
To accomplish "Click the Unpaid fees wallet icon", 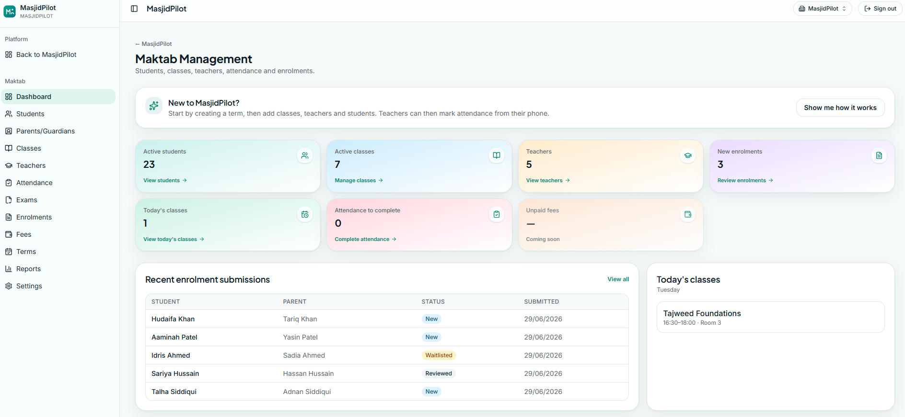I will (x=688, y=214).
